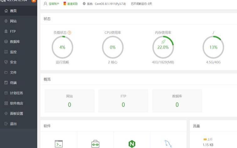This screenshot has width=237, height=148.
Task: Click the orange help icon beside 负载状态
Action: [69, 33]
